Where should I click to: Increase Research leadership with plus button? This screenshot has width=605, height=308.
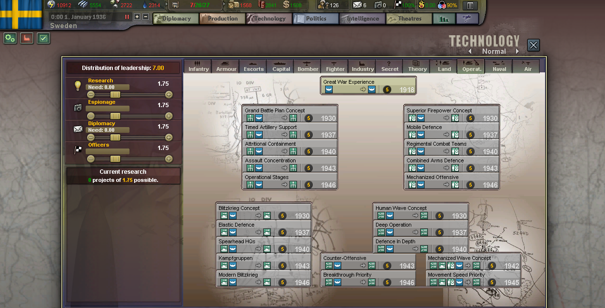169,95
